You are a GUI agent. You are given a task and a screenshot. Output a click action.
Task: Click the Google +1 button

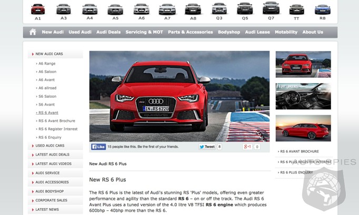tap(247, 147)
